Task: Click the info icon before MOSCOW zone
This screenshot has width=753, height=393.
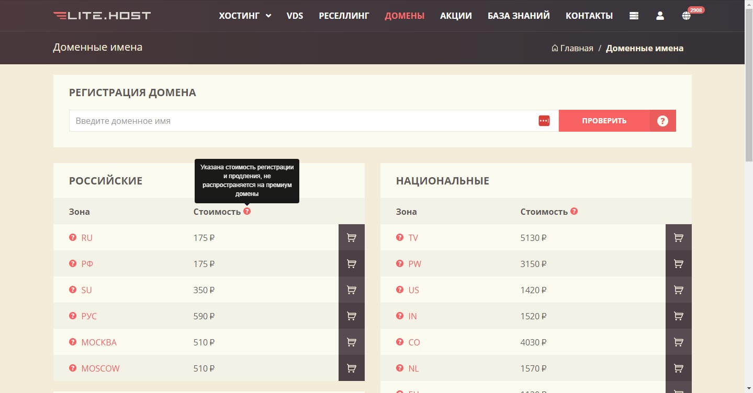Action: pos(73,368)
